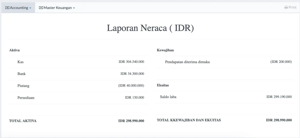The width and height of the screenshot is (300, 138).
Task: Click the Saldo laba equity entry
Action: click(x=168, y=97)
